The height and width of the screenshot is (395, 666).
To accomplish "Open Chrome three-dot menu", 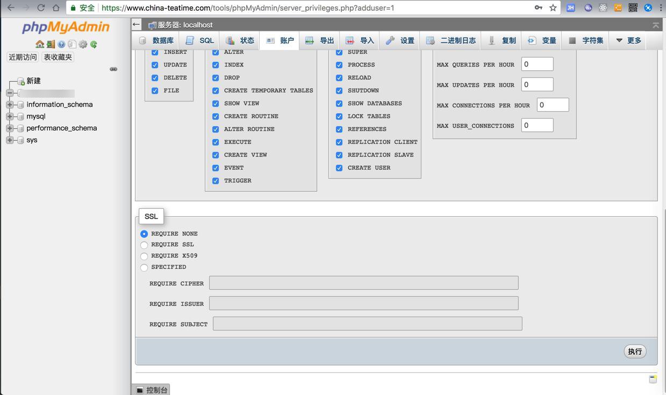I will click(x=661, y=8).
